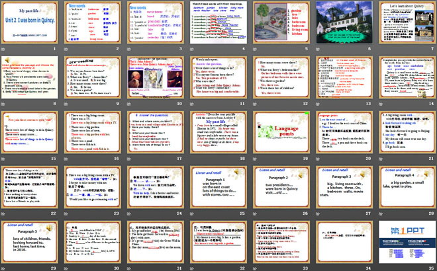Viewport: 437px width, 271px height.
Task: Click the animation star icon under slide 16
Action: 66,159
